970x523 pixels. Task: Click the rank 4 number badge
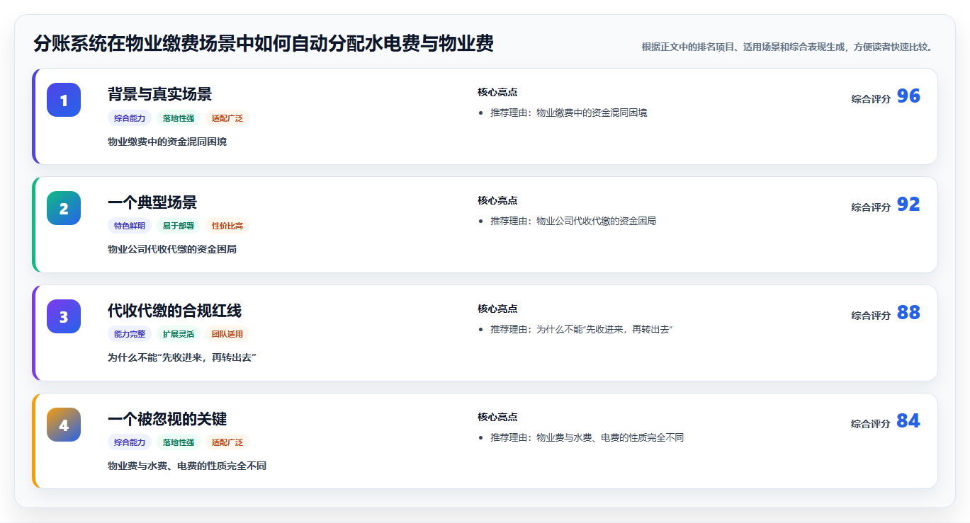pyautogui.click(x=64, y=425)
